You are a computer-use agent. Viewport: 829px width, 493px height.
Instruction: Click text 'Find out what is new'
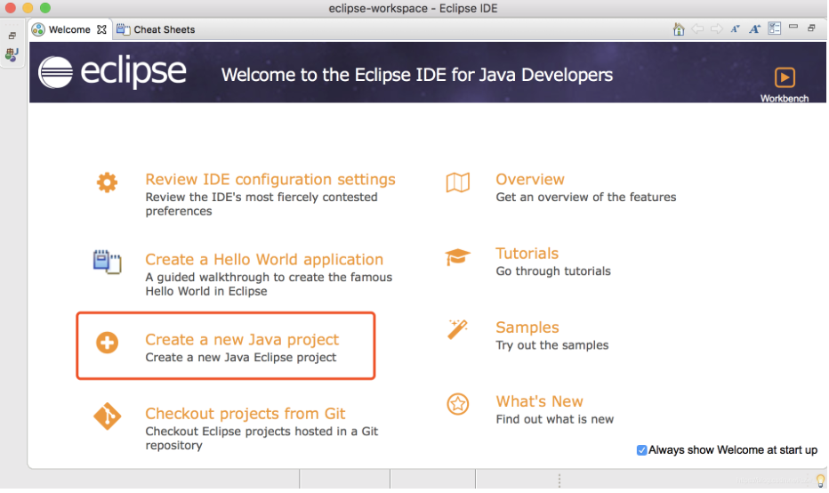pos(555,419)
